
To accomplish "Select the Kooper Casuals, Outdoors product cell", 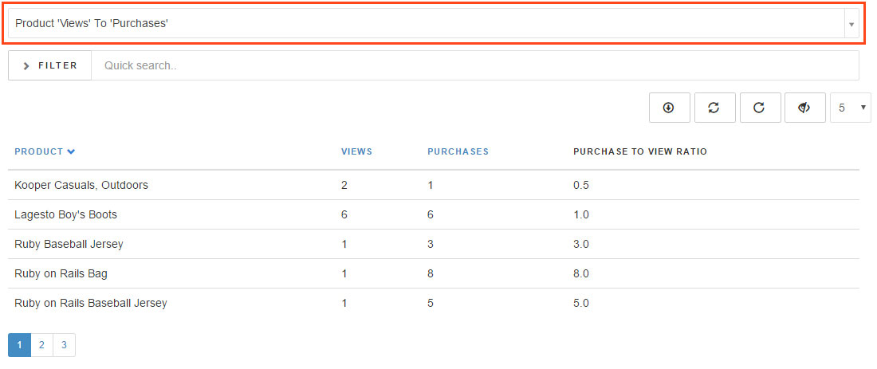I will click(81, 185).
